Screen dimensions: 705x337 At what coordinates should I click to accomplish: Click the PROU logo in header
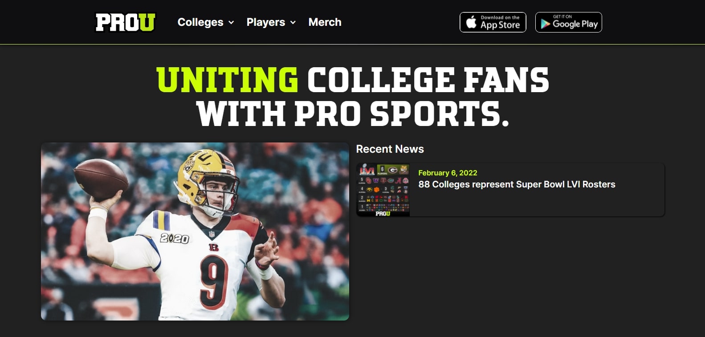[125, 22]
